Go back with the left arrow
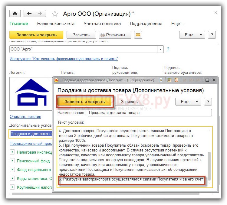 29,14
